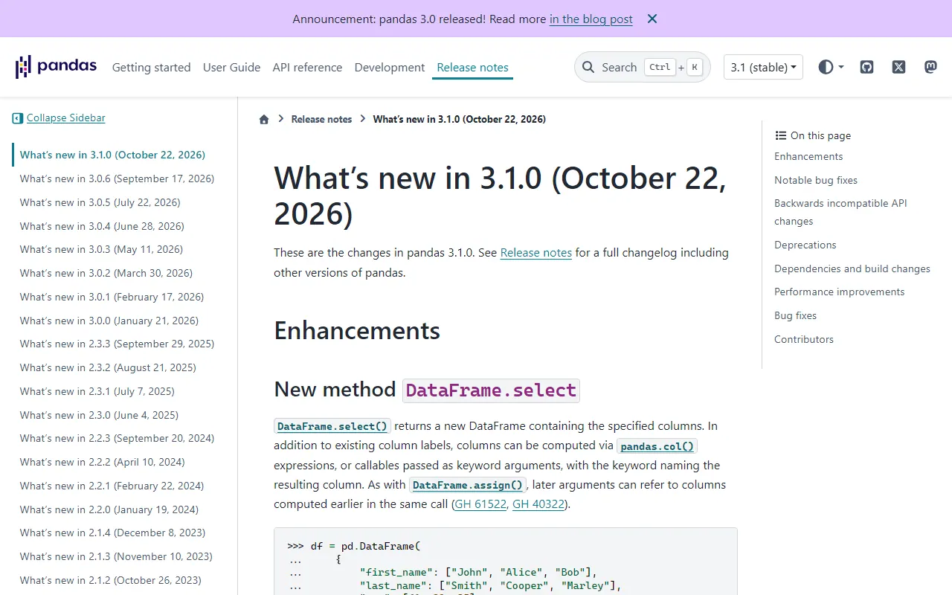
Task: Open the X (Twitter) icon link
Action: pyautogui.click(x=898, y=67)
